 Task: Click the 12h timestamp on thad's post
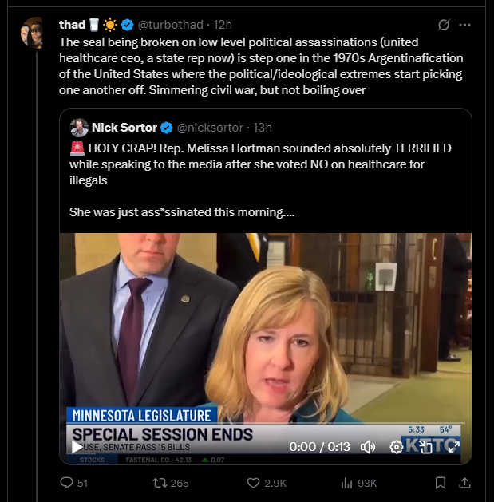[222, 25]
